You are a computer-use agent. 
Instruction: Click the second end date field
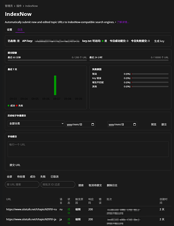coord(122,124)
